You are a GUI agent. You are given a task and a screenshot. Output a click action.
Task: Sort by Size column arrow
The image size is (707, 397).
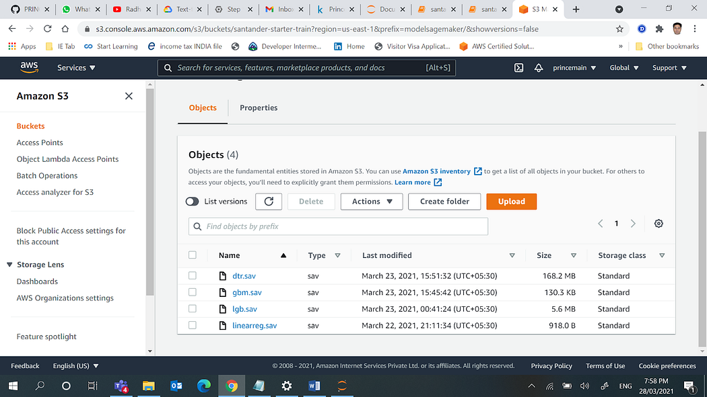tap(574, 255)
